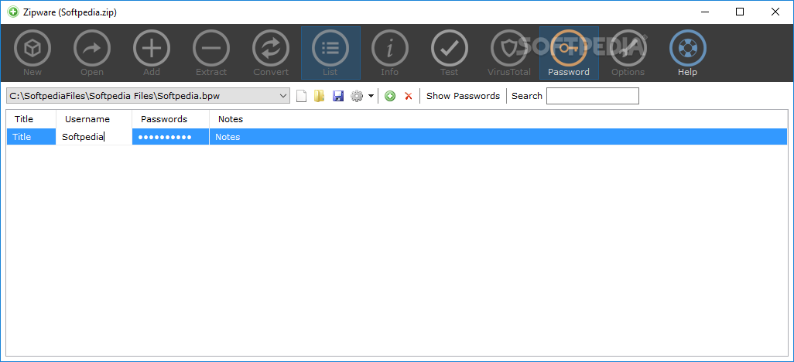Sort by the Title column header
The height and width of the screenshot is (362, 794).
tap(31, 119)
